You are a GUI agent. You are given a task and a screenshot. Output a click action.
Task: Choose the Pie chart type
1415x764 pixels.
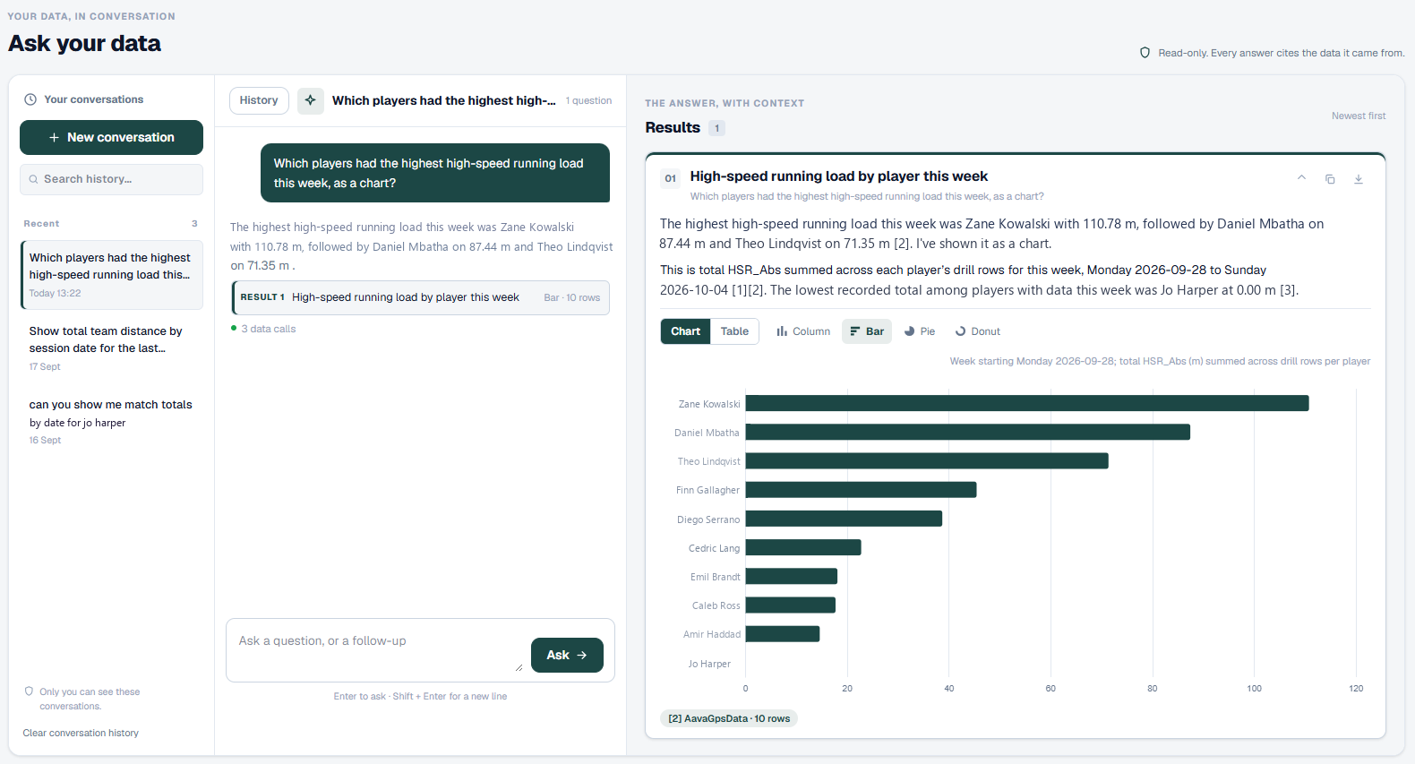tap(919, 331)
